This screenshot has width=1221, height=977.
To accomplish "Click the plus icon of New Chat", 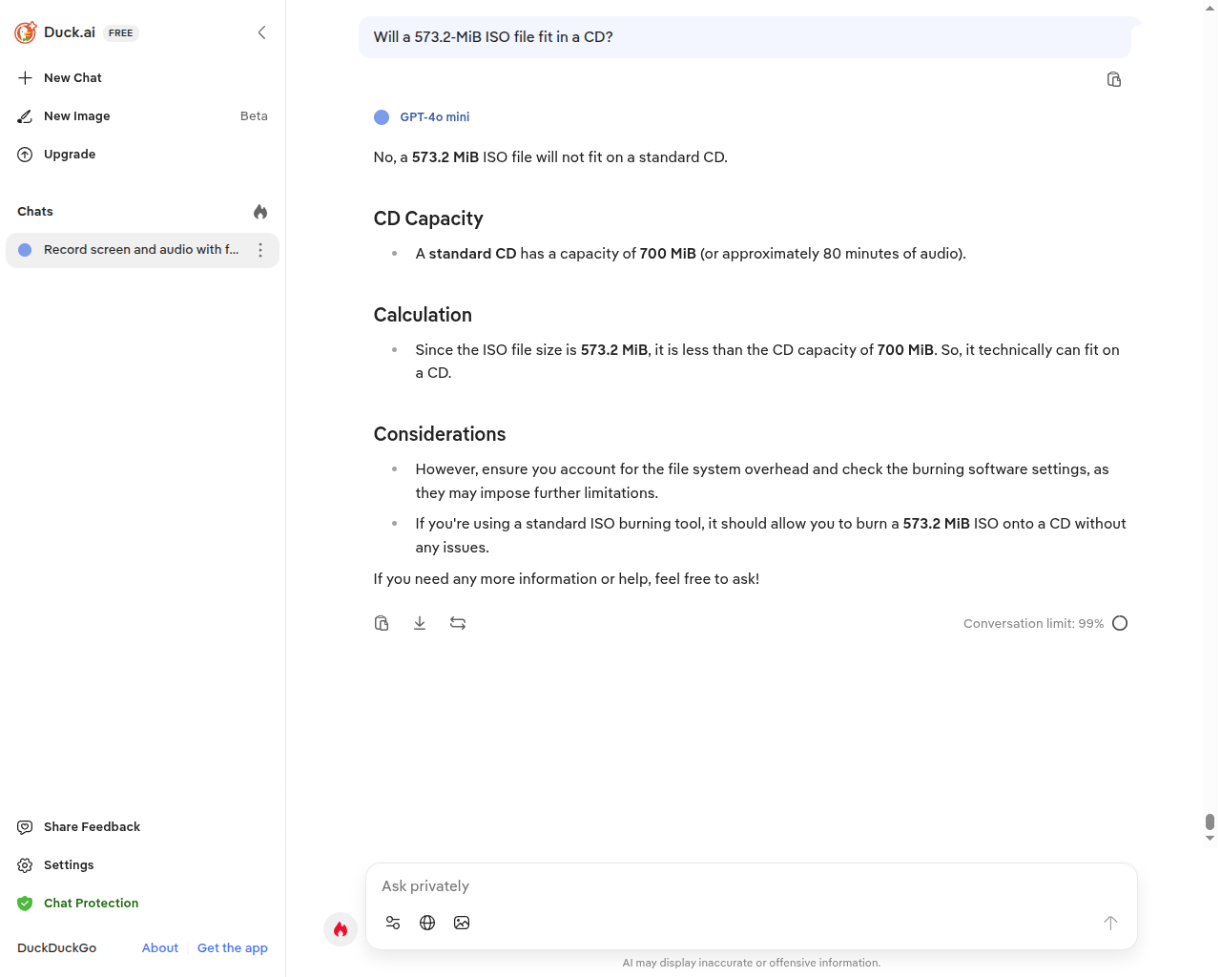I will [x=25, y=78].
